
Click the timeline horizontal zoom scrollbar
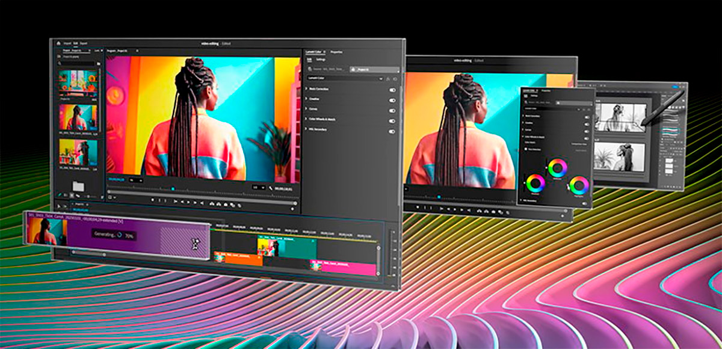[x=88, y=254]
